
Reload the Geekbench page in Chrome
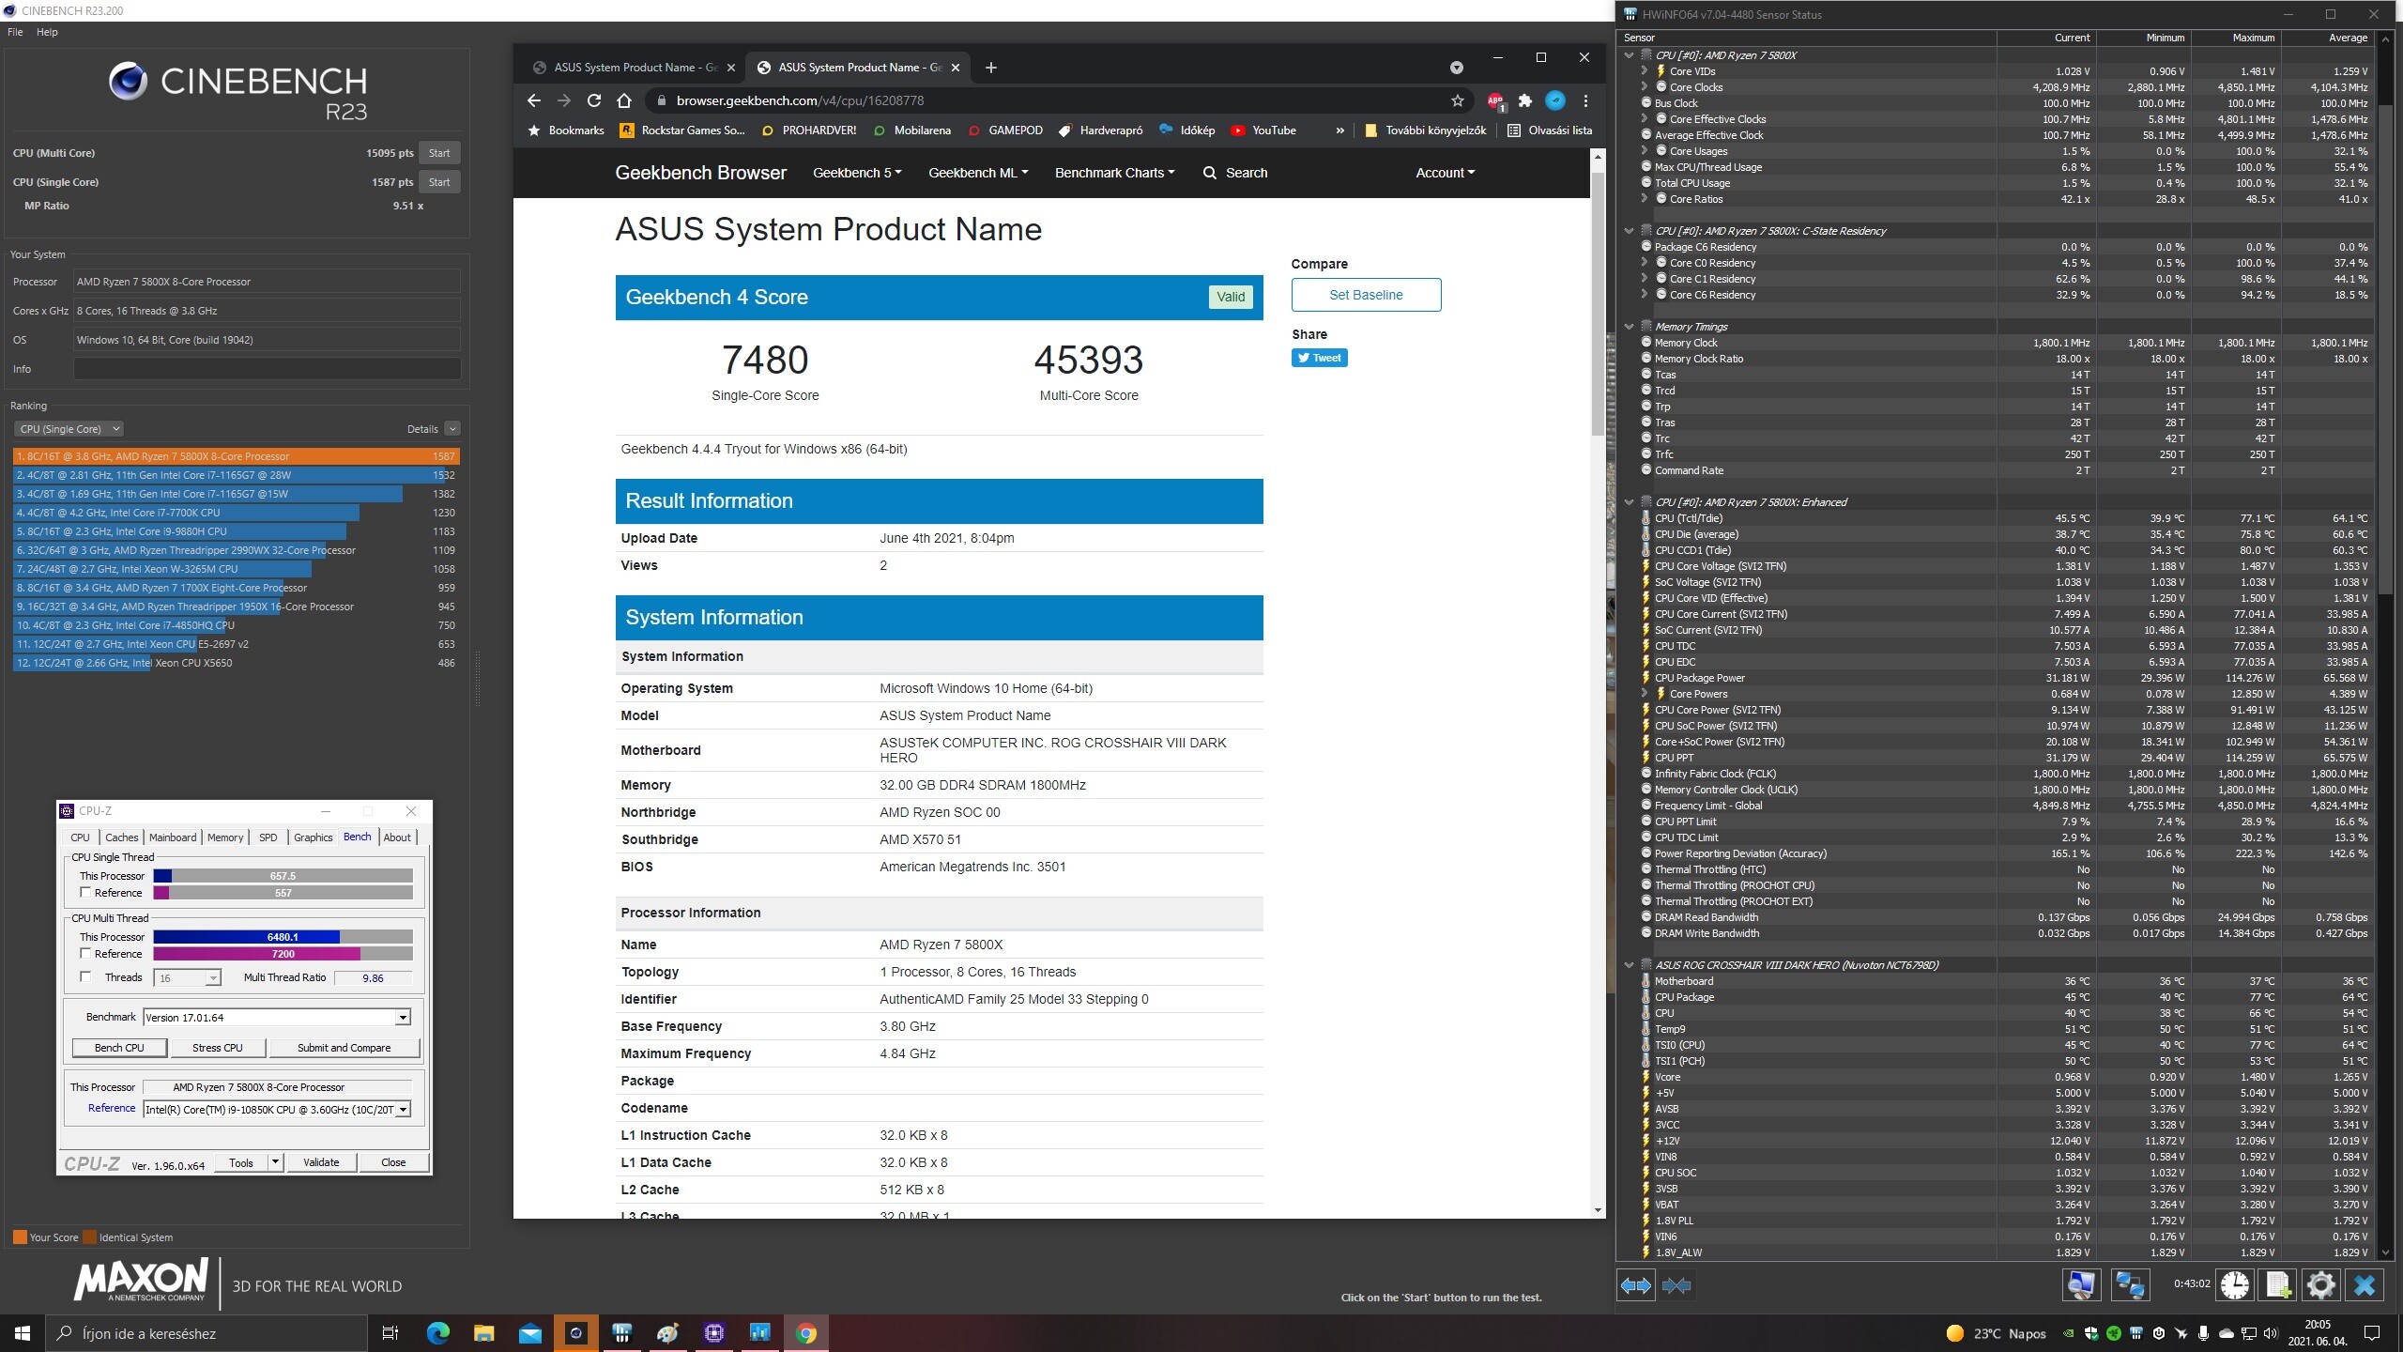(594, 100)
